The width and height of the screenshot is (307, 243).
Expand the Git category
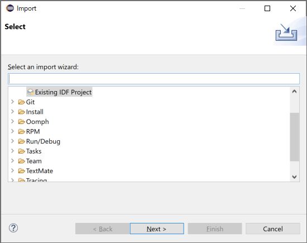coord(12,102)
